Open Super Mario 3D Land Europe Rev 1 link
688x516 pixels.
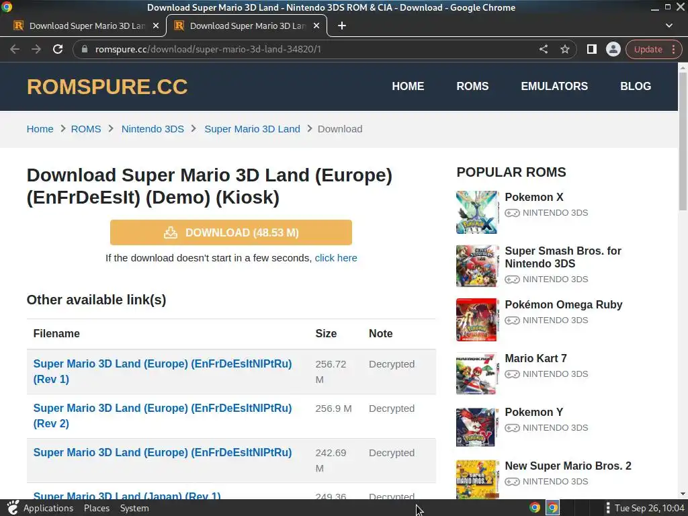pos(163,371)
